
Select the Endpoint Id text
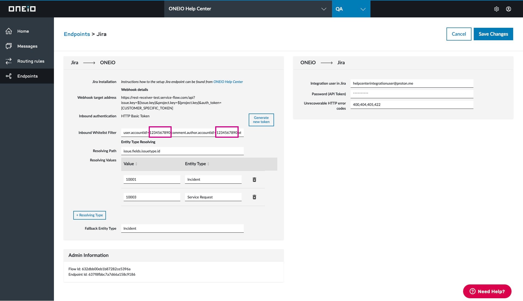102,274
